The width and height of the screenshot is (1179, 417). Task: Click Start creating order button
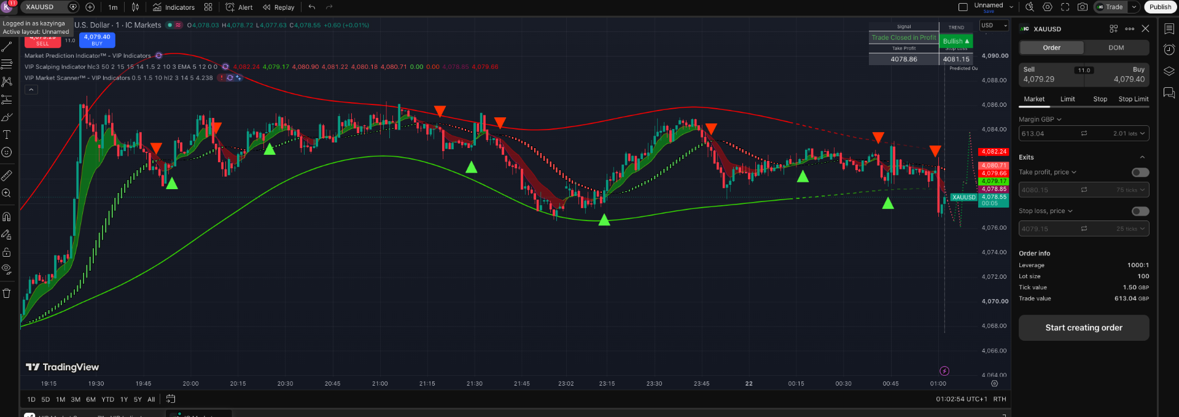tap(1084, 328)
